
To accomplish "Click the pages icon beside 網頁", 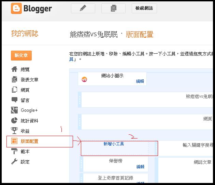I will tap(14, 90).
